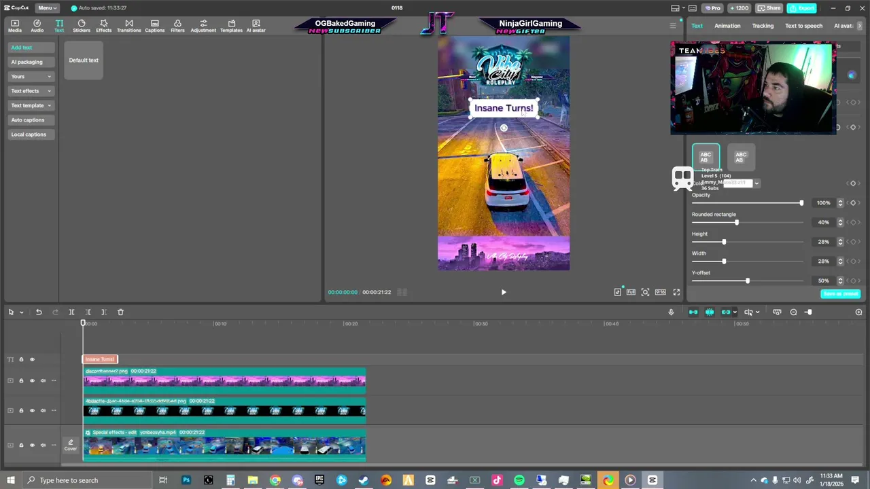
Task: Open the Filters panel
Action: 177,26
